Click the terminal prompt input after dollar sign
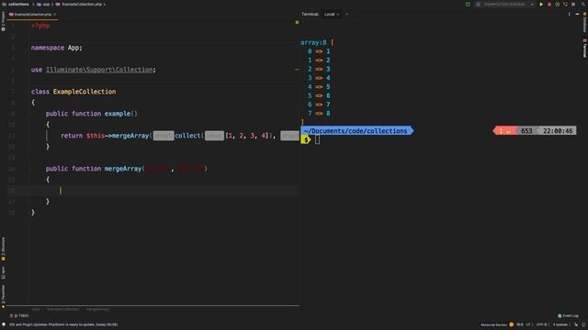This screenshot has width=588, height=330. click(317, 140)
